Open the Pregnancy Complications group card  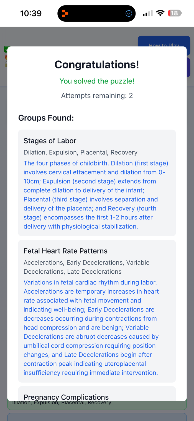pyautogui.click(x=97, y=395)
